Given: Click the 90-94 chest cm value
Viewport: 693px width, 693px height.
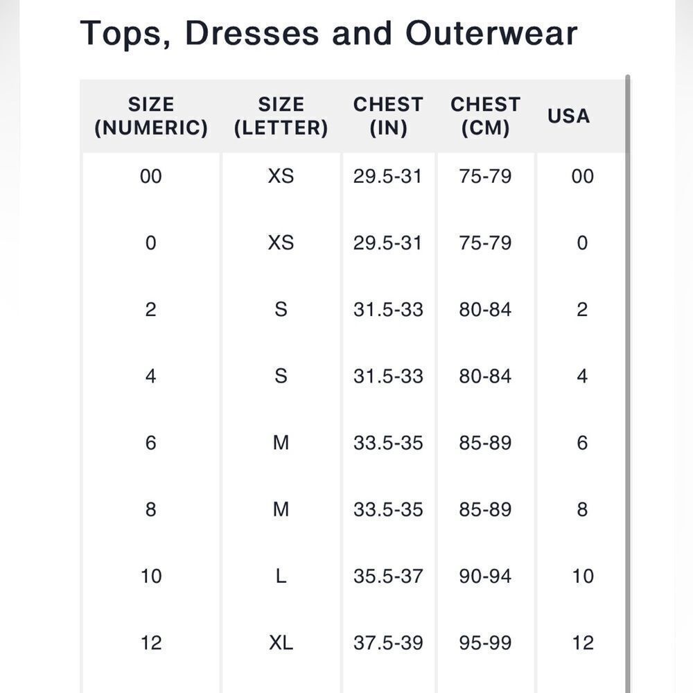Looking at the screenshot, I should point(485,577).
